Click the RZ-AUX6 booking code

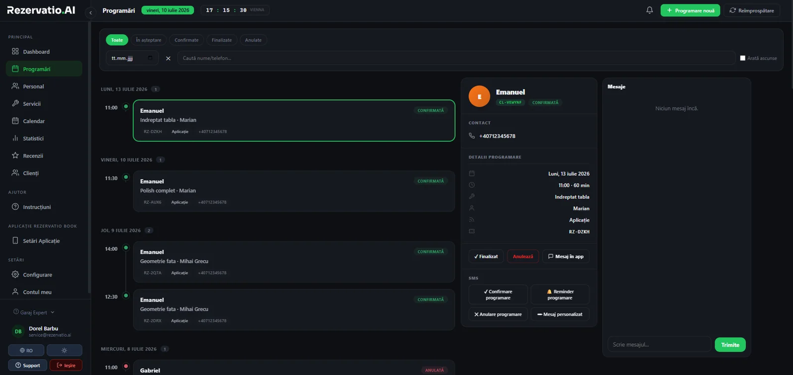[153, 202]
